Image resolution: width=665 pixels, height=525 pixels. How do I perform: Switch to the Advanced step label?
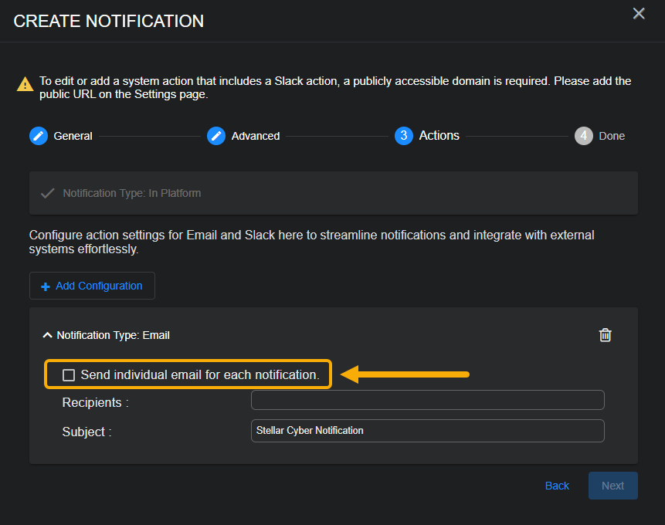[x=256, y=136]
